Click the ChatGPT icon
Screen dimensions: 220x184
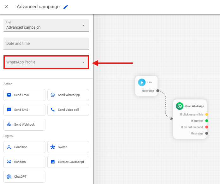click(x=9, y=177)
